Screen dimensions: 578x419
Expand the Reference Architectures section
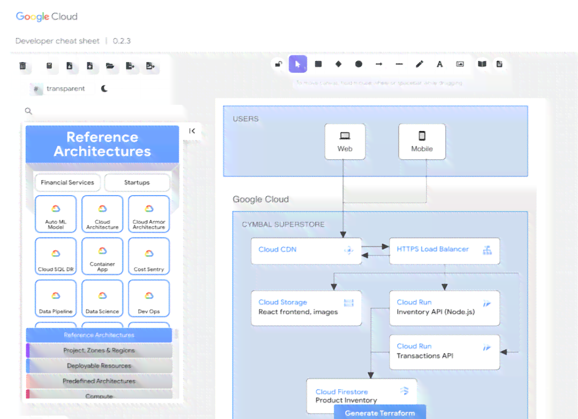99,335
